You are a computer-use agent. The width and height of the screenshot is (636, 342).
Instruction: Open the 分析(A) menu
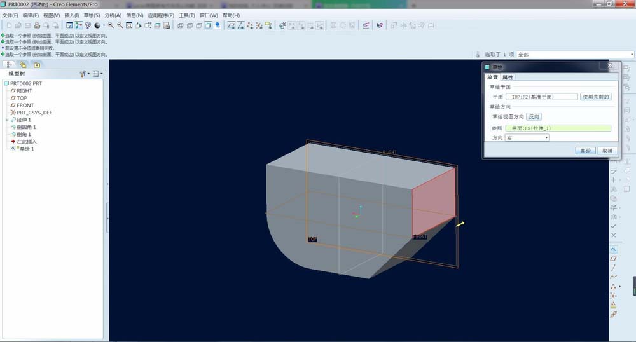tap(113, 15)
